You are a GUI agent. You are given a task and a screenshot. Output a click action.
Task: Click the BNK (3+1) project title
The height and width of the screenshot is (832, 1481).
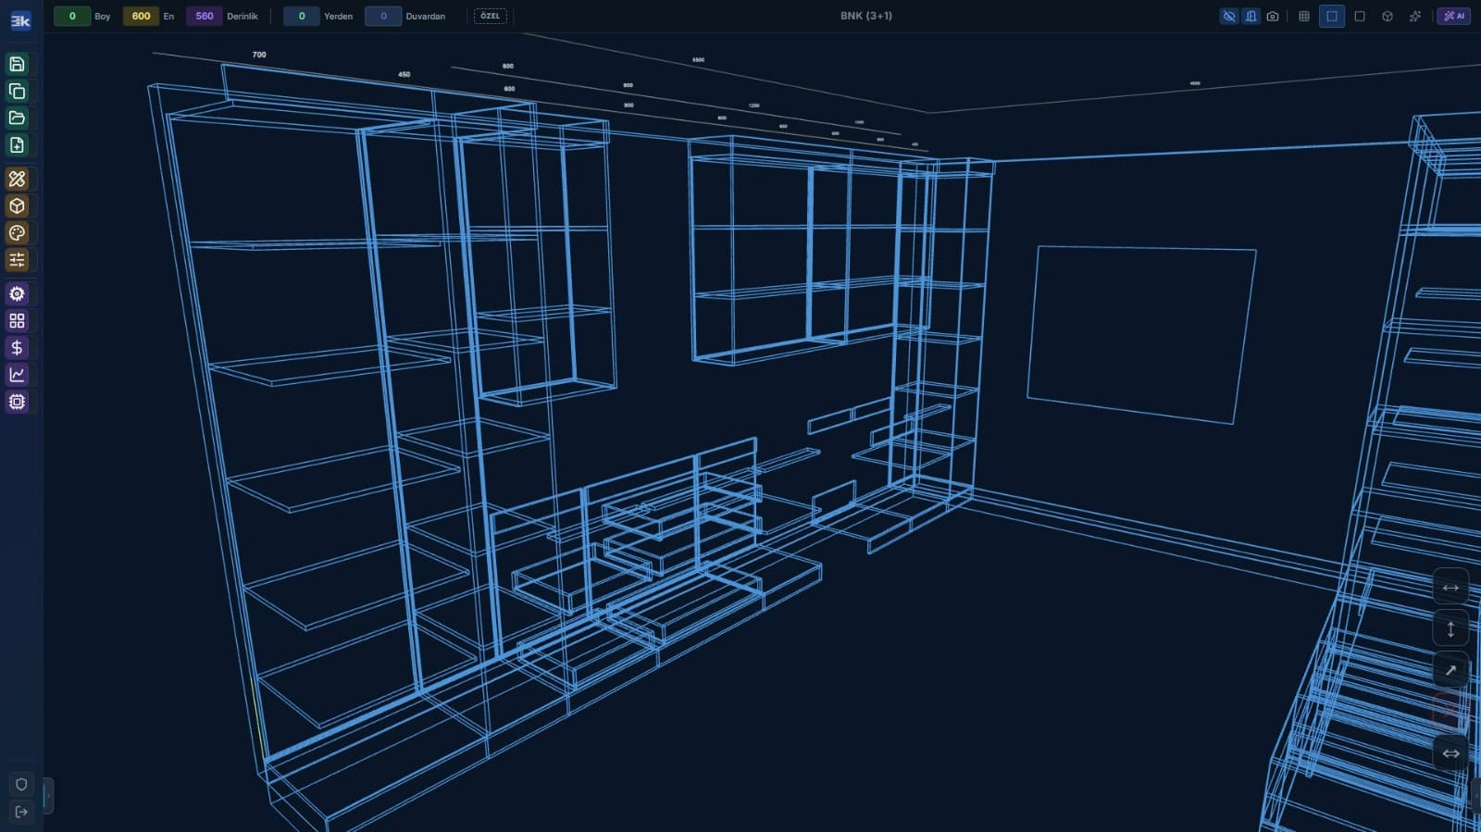click(x=865, y=16)
